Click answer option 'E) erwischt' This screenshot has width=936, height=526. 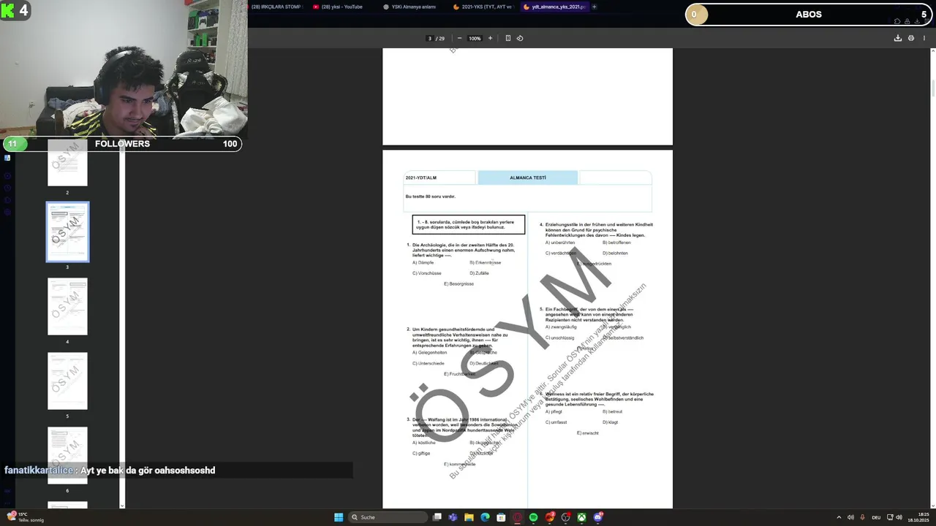click(x=588, y=433)
